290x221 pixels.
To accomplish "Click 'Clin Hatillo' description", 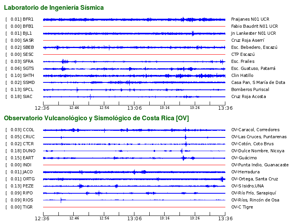I will pyautogui.click(x=242, y=75).
